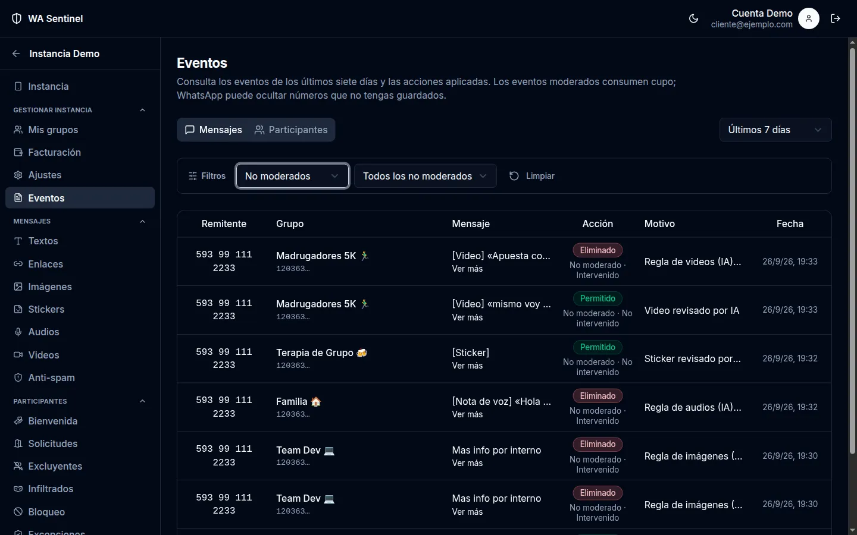Click Ver más on the Apuesta video message
Viewport: 857px width, 535px height.
click(467, 269)
